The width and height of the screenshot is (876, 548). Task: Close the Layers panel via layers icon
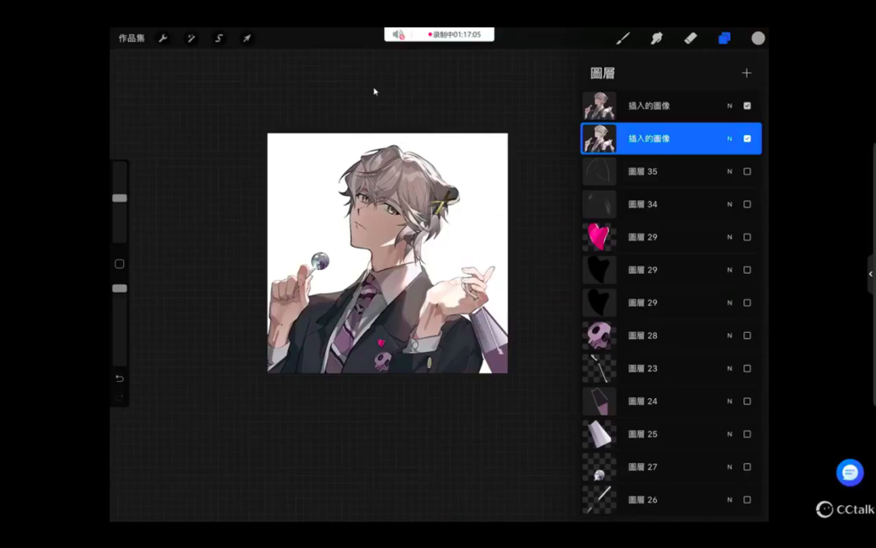pos(725,39)
